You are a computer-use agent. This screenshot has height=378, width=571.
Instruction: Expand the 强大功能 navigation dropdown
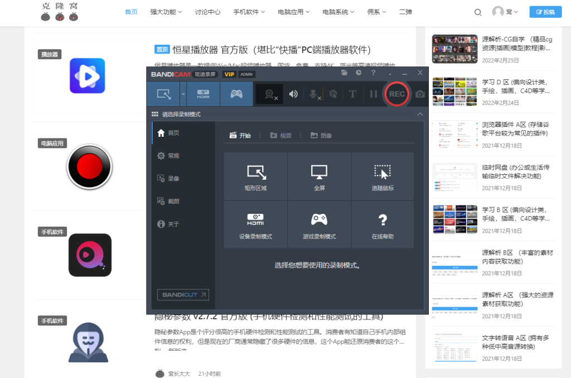pos(166,12)
